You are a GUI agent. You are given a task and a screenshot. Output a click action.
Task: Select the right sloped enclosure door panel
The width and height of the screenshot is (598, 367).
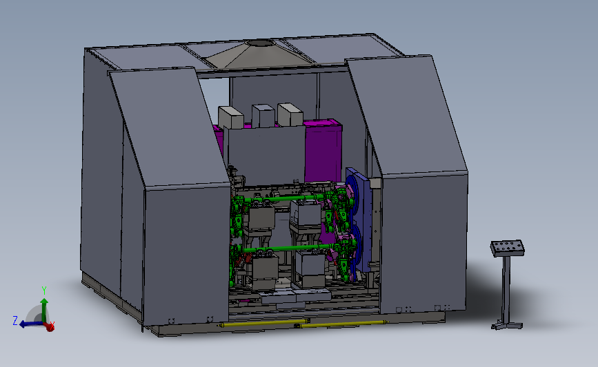pyautogui.click(x=408, y=116)
